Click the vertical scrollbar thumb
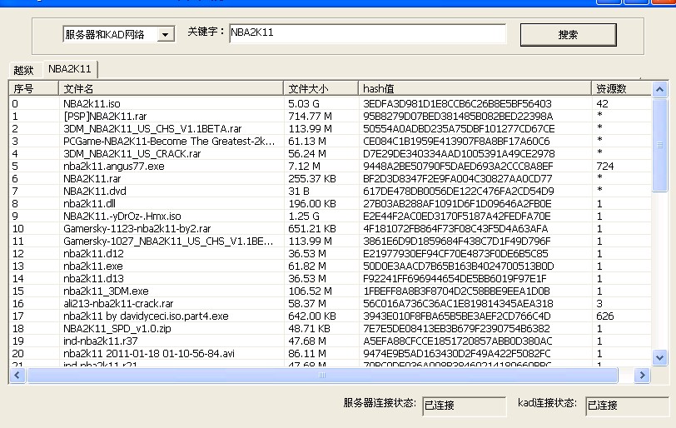The width and height of the screenshot is (676, 428). pos(659,145)
